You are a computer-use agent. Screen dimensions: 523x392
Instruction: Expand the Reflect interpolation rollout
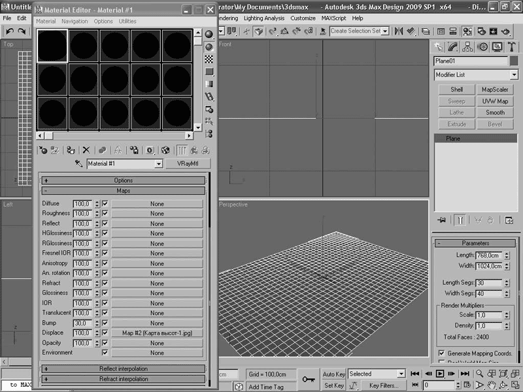pyautogui.click(x=124, y=368)
